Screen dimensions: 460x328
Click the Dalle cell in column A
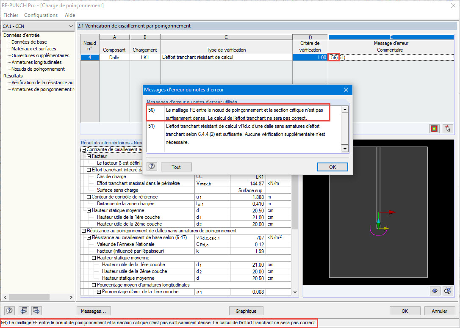point(114,58)
